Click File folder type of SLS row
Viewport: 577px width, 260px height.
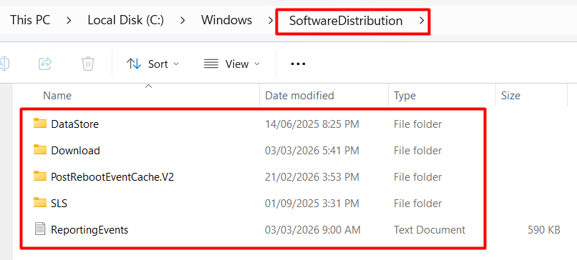pyautogui.click(x=417, y=204)
